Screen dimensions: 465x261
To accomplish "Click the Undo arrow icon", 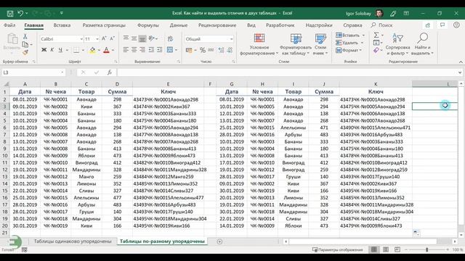I will point(20,13).
